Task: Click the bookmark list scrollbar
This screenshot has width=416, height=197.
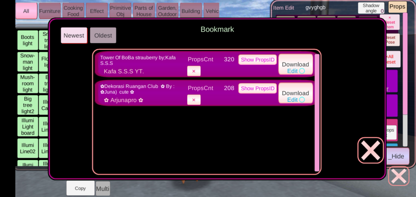Action: 317,112
